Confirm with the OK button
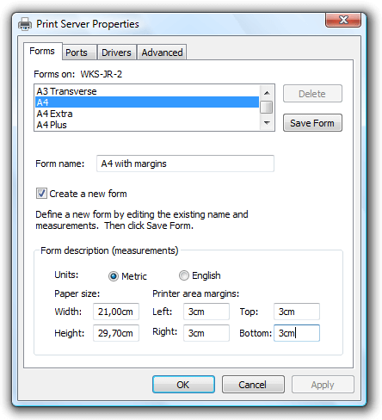382x420 pixels. pyautogui.click(x=183, y=385)
